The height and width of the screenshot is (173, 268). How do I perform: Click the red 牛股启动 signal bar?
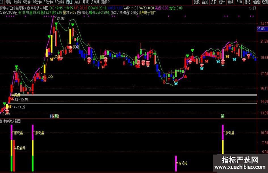14,156
